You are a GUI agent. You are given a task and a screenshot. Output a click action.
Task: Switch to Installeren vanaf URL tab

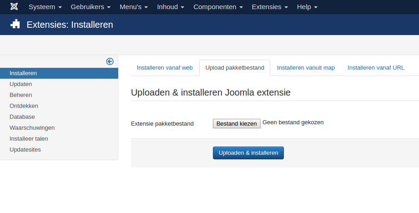[376, 68]
